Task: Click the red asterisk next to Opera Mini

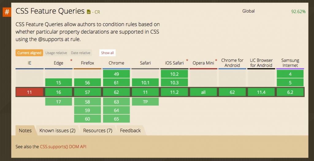Action: (x=216, y=60)
